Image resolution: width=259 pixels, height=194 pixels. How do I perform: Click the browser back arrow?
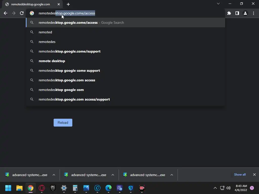pos(6,13)
